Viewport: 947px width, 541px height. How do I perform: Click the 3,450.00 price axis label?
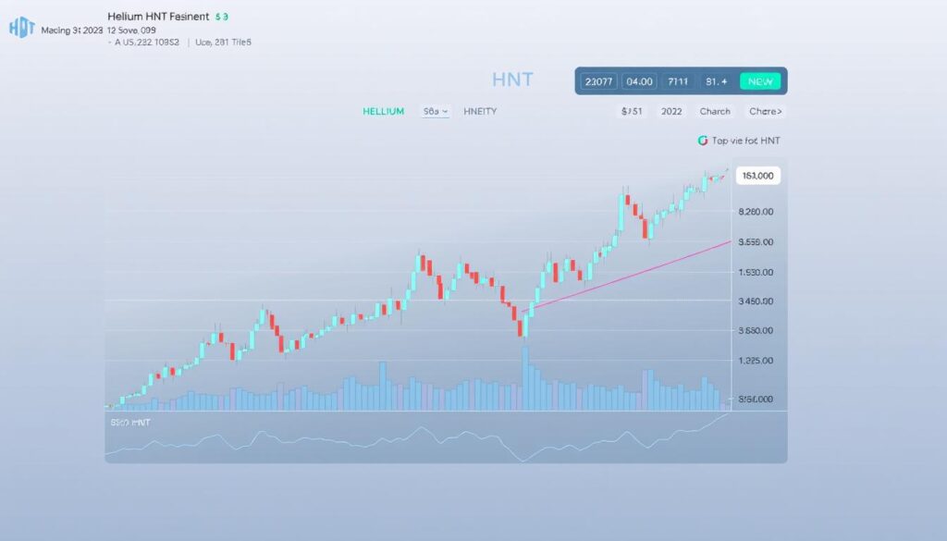click(756, 301)
